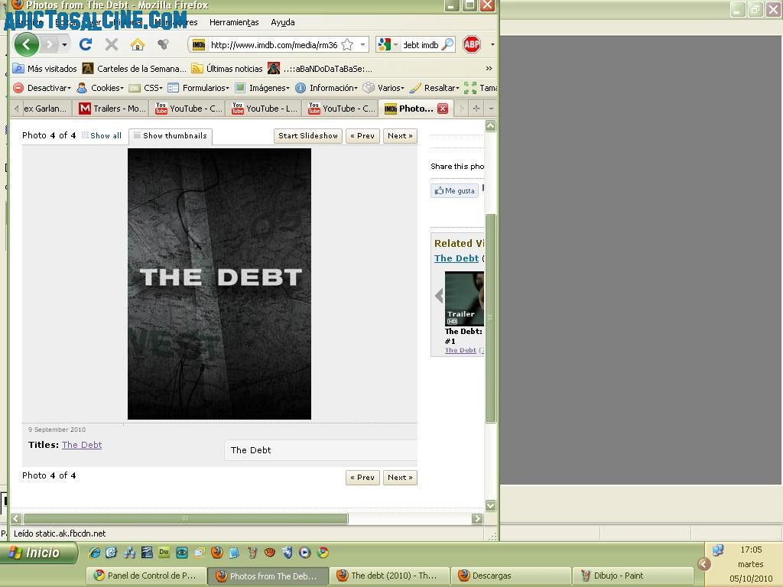
Task: Click the gray bubbles icon next to Home
Action: pyautogui.click(x=163, y=45)
